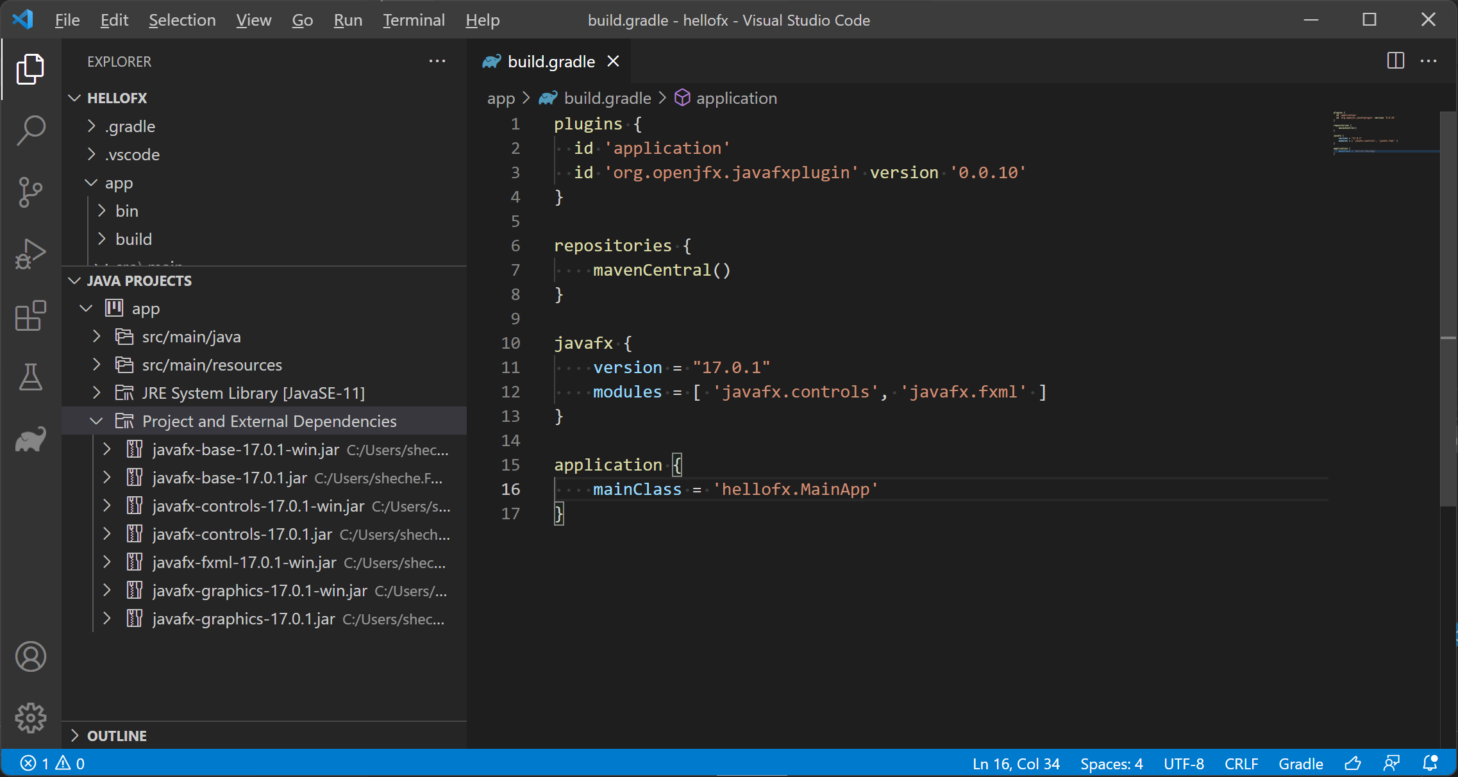Open the Testing flask view

click(30, 377)
